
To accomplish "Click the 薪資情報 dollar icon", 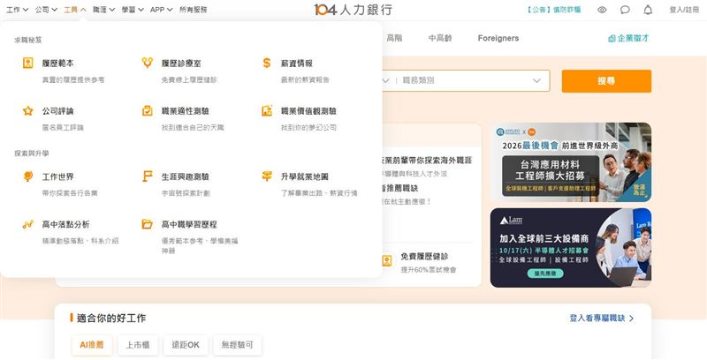I will pos(267,63).
